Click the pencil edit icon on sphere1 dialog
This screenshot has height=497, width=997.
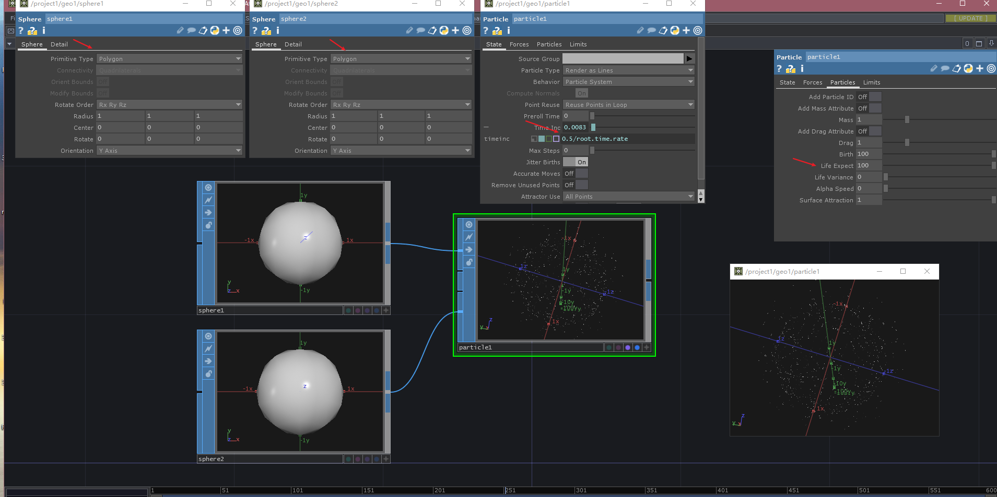pos(180,30)
